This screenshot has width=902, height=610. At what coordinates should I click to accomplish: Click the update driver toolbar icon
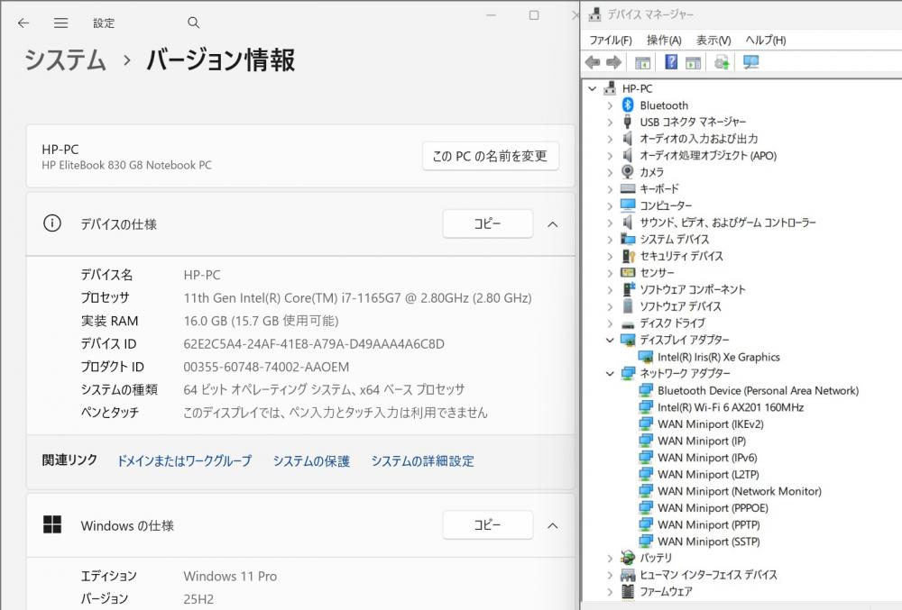click(722, 62)
